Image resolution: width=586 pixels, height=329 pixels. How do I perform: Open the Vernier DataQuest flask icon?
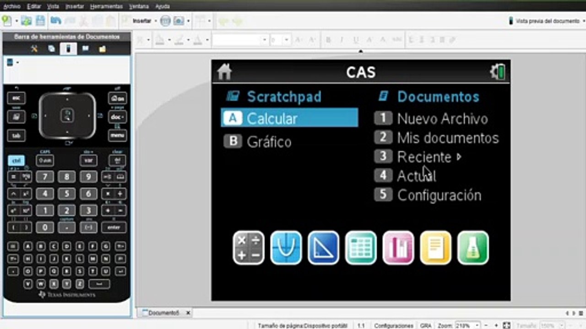point(473,248)
